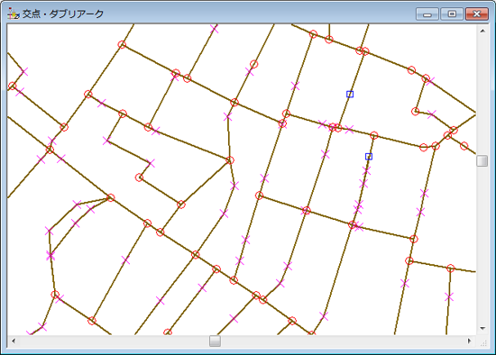496x355 pixels.
Task: Click the horizontal scrollbar right arrow
Action: (x=470, y=341)
